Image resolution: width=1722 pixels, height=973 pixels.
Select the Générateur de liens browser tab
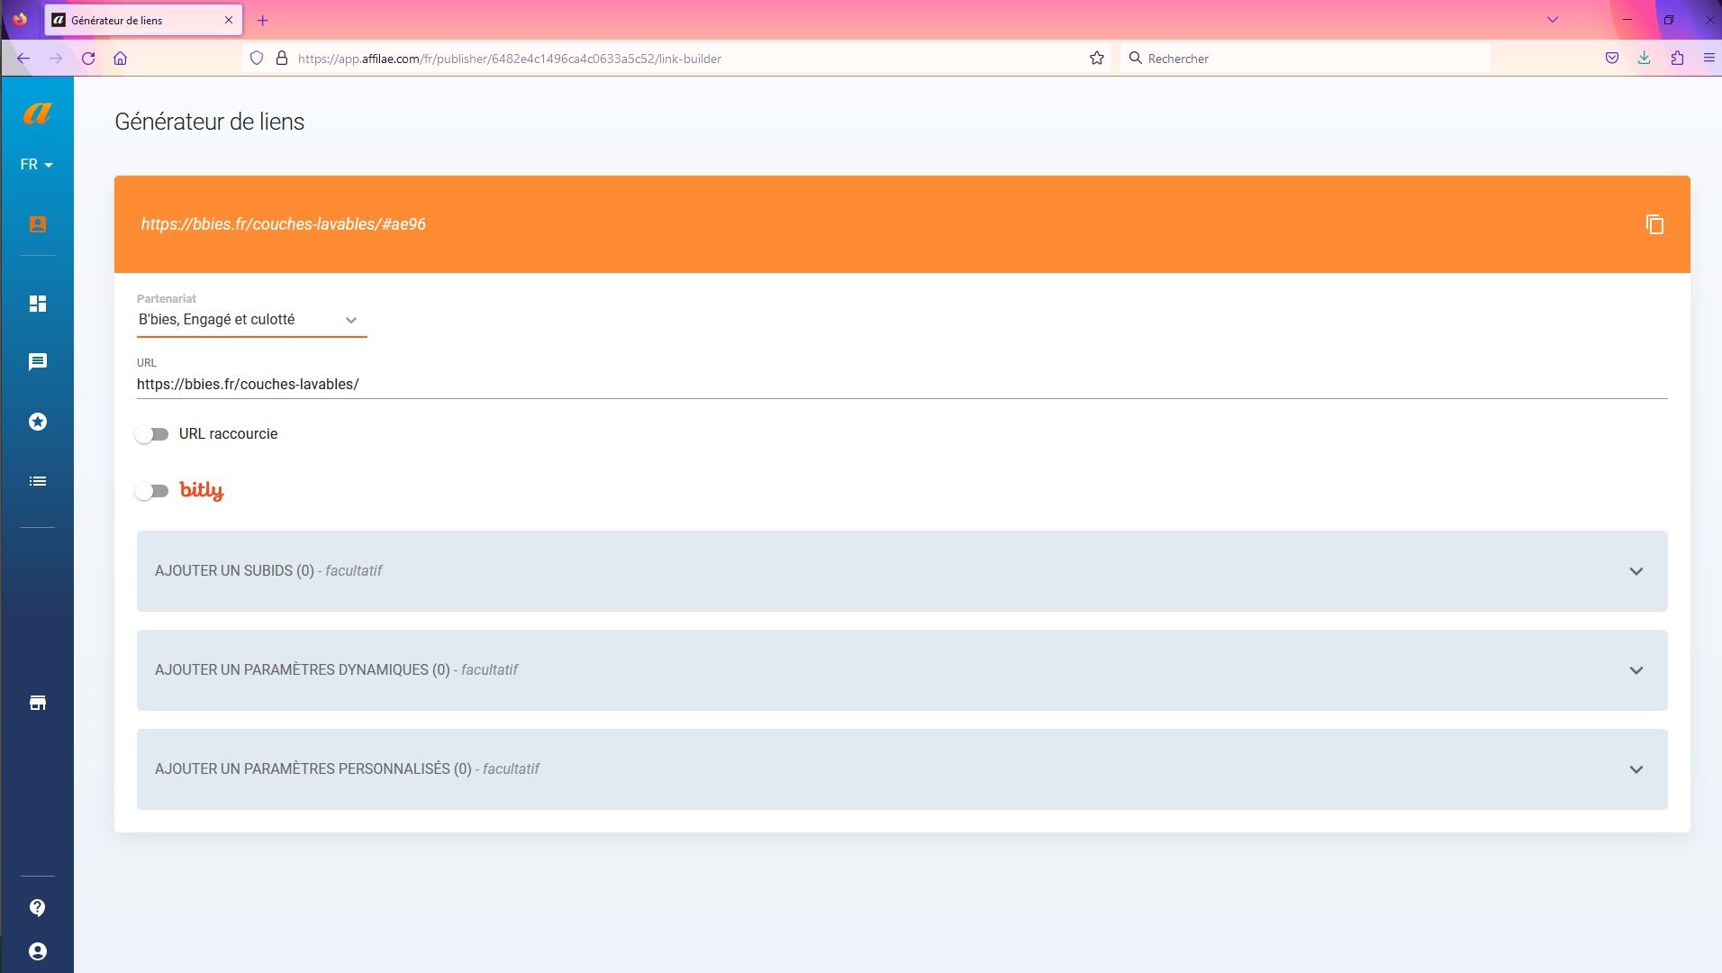(143, 20)
